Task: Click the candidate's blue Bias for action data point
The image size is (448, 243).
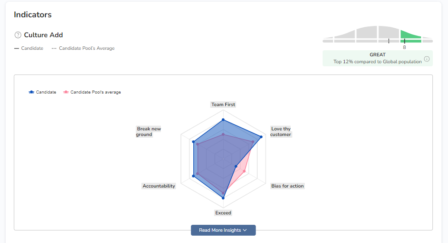Action: coord(236,166)
